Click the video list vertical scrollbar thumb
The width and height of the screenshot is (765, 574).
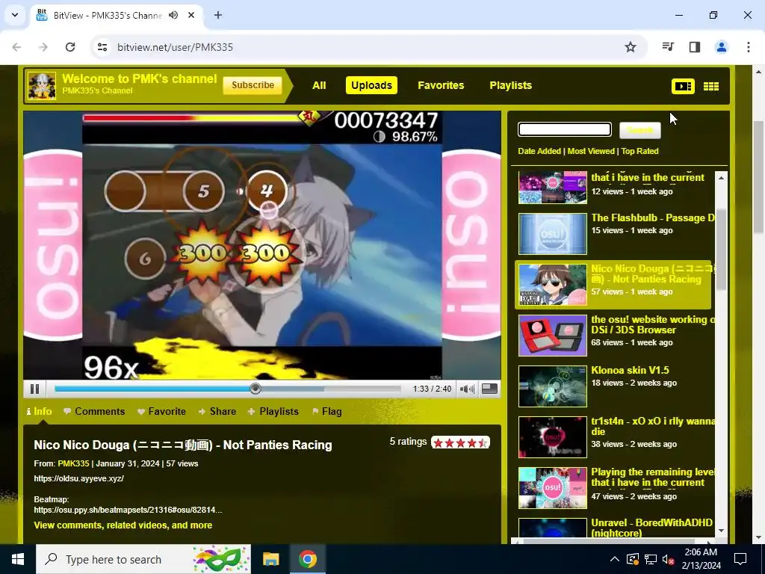tap(721, 249)
